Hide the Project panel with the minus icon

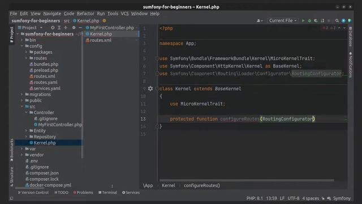pyautogui.click(x=80, y=28)
